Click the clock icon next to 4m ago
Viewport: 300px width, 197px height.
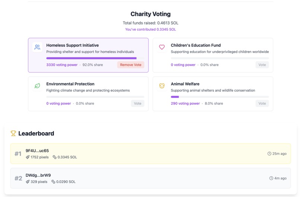click(271, 178)
